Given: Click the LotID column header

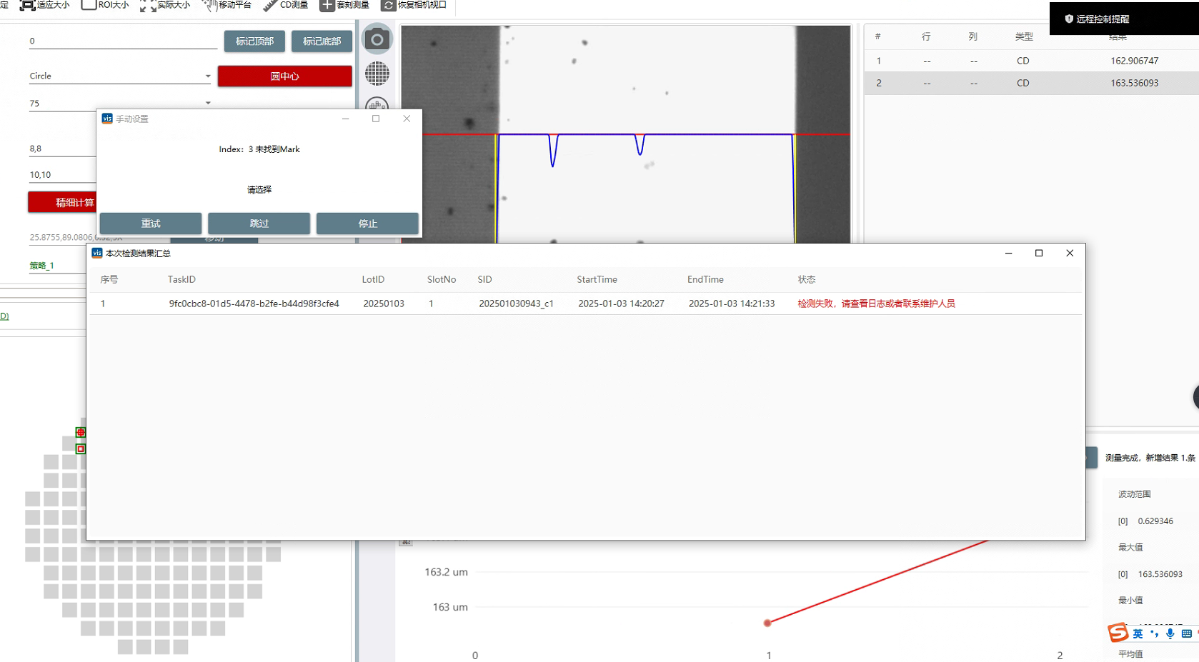Looking at the screenshot, I should tap(373, 279).
